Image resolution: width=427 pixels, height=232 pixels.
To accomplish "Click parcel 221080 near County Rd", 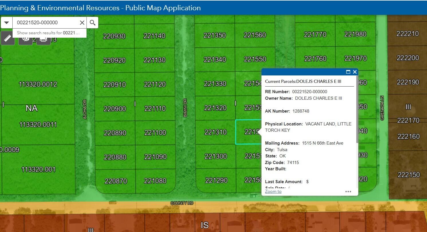I will tap(155, 181).
